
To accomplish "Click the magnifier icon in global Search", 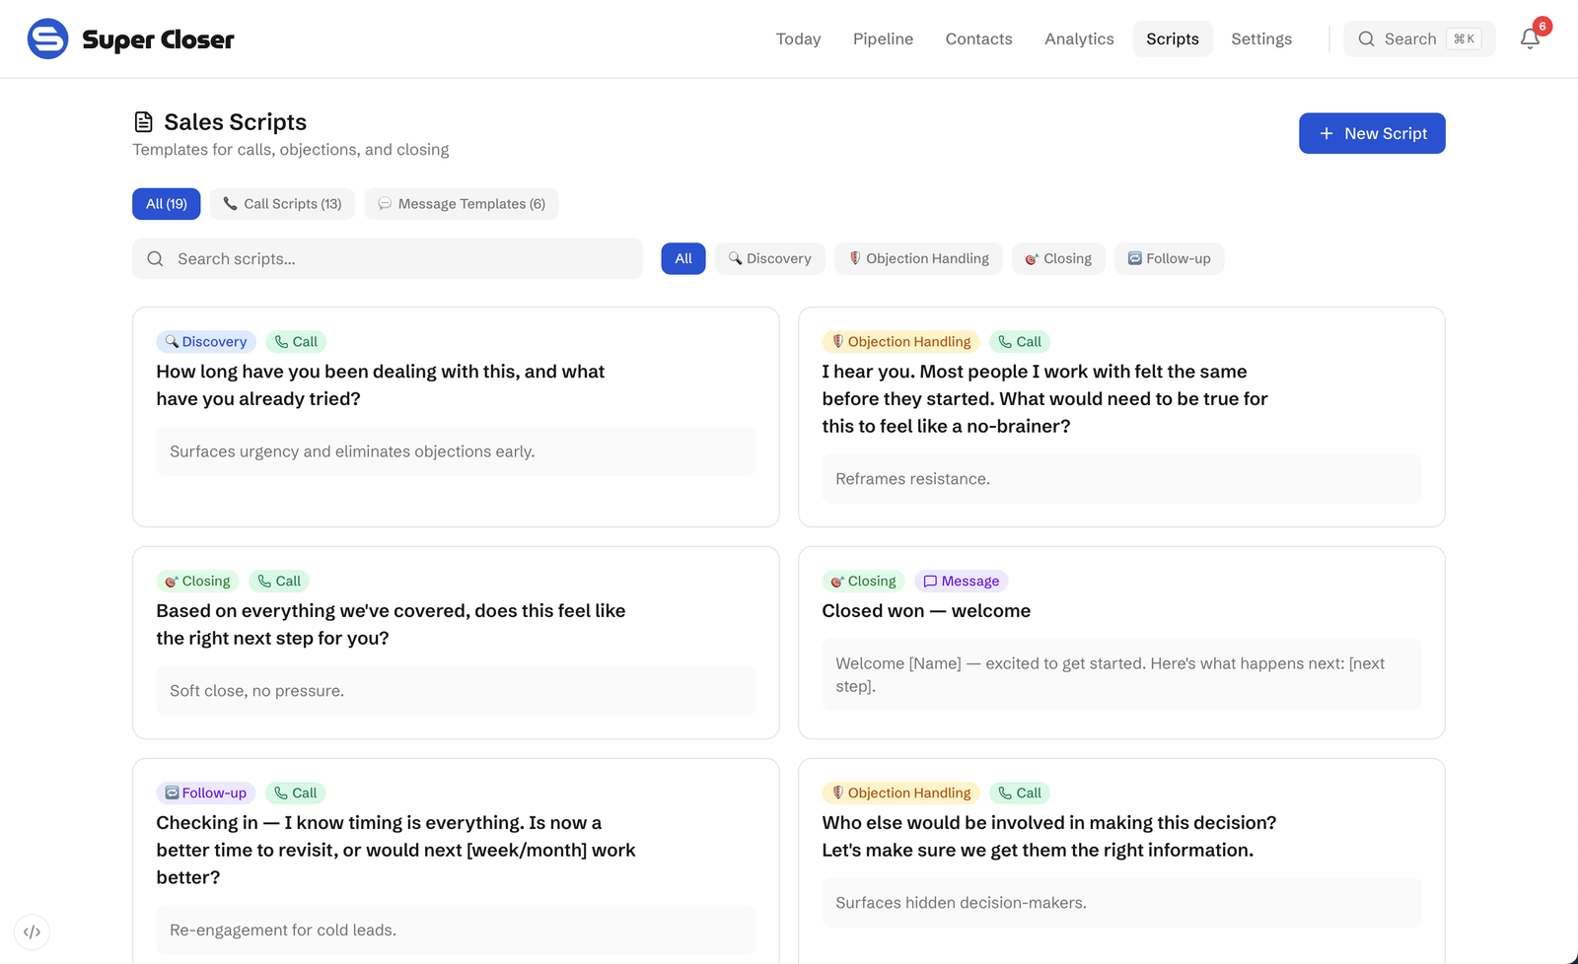I will pos(1366,38).
